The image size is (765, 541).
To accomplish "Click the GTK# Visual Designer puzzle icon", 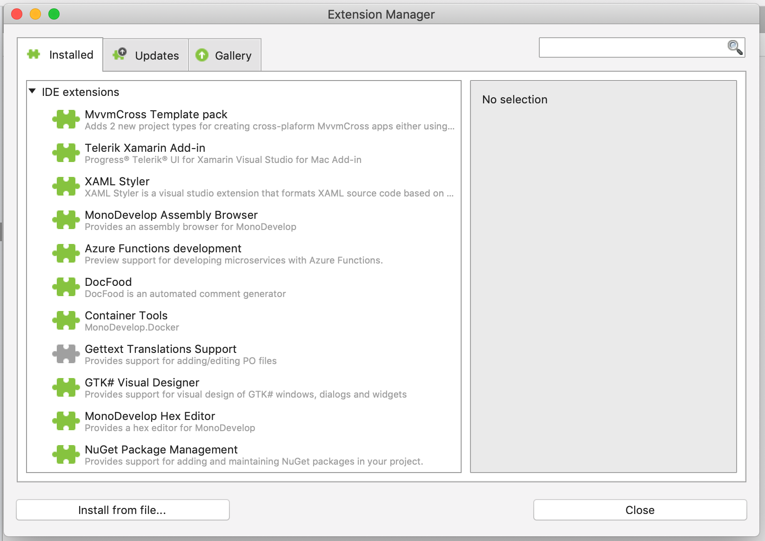I will click(66, 387).
